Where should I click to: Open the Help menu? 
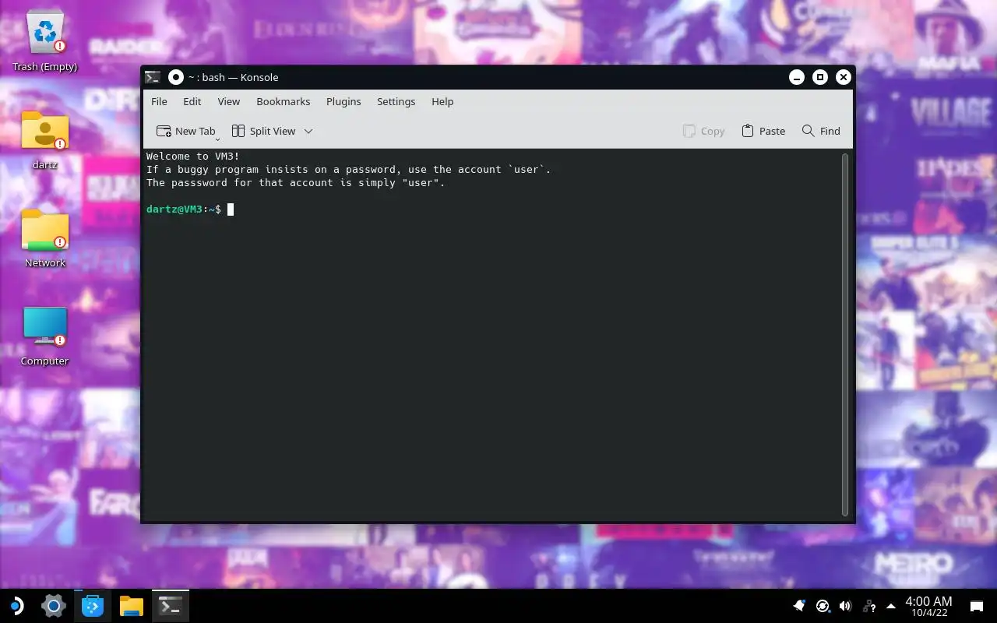click(442, 101)
